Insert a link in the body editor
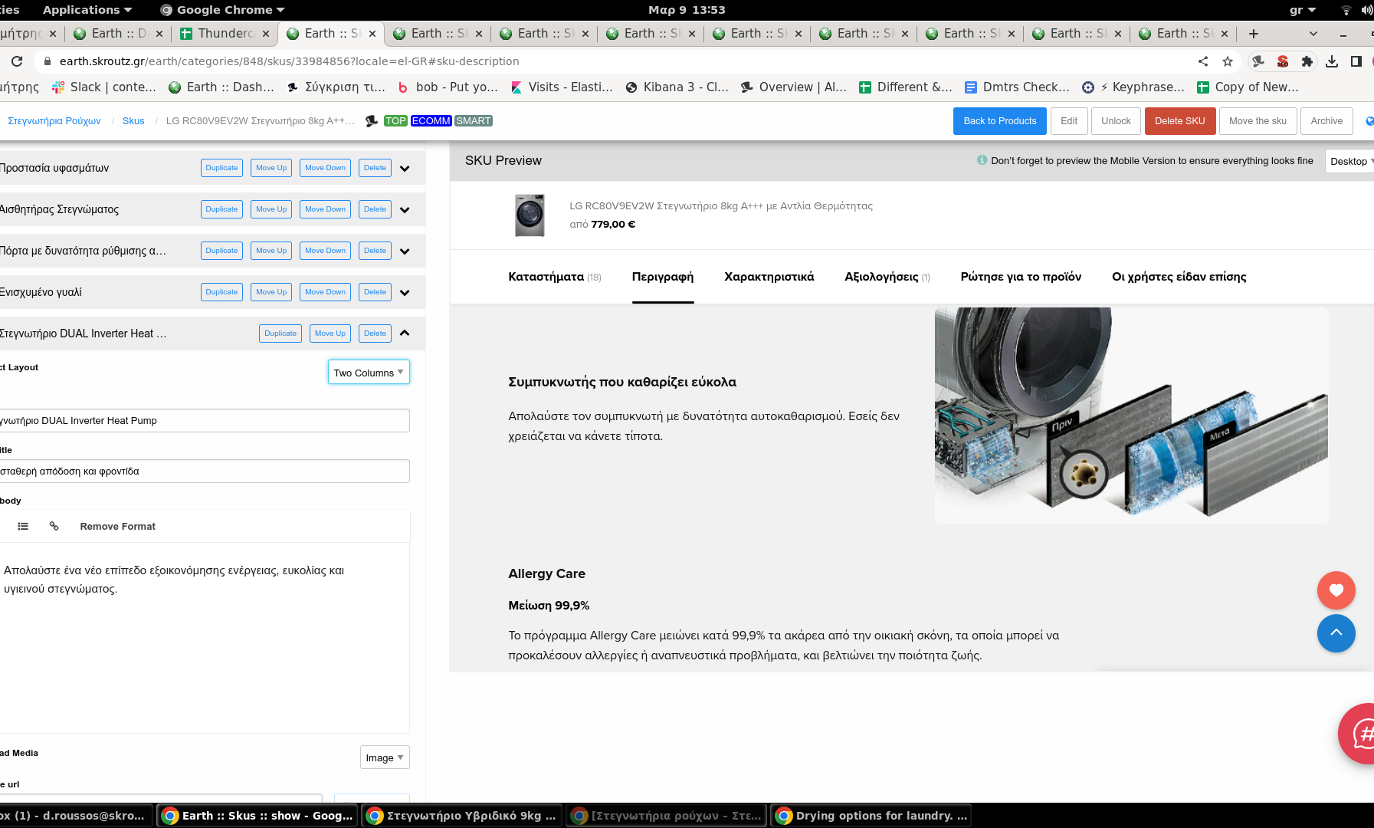 point(54,527)
